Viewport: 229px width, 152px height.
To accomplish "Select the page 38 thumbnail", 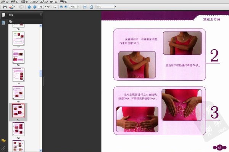I will click(18, 56).
